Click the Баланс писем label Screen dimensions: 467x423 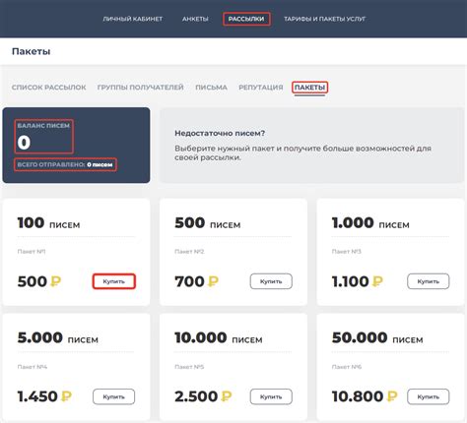tap(43, 126)
